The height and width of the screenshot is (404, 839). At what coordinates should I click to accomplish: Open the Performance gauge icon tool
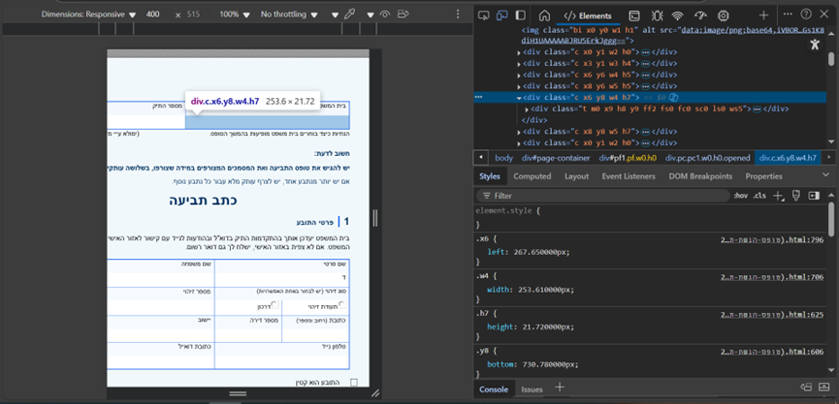coord(701,16)
